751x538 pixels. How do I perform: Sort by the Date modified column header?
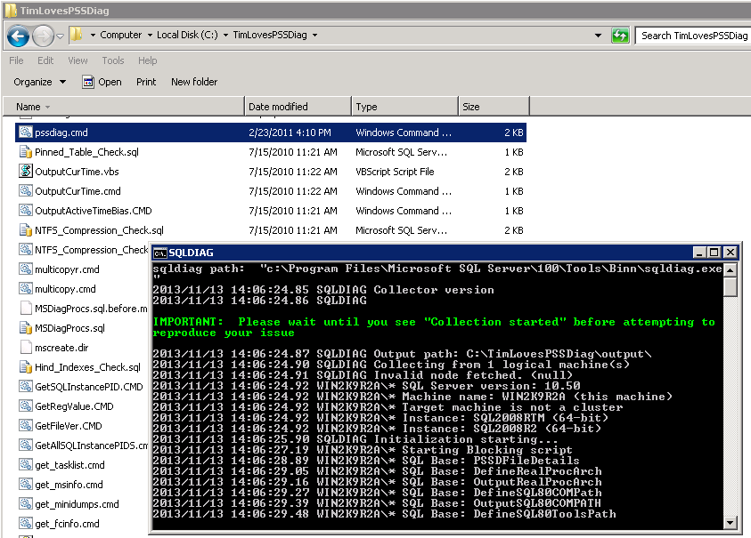298,107
